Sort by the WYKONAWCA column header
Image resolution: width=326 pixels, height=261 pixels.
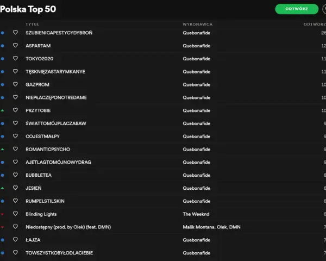(x=198, y=24)
